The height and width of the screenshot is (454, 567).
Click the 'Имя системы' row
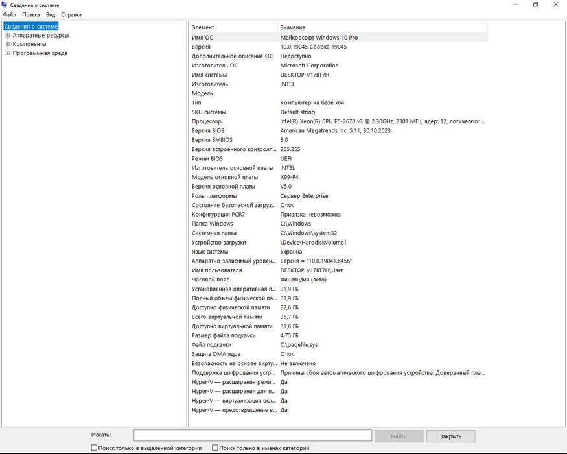point(339,75)
